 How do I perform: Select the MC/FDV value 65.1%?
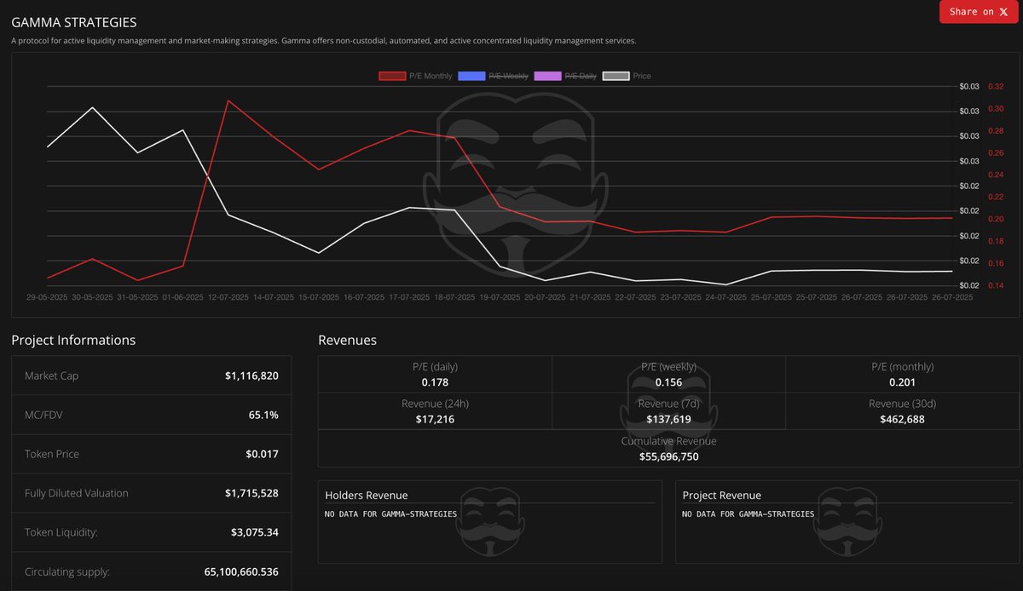(x=263, y=415)
